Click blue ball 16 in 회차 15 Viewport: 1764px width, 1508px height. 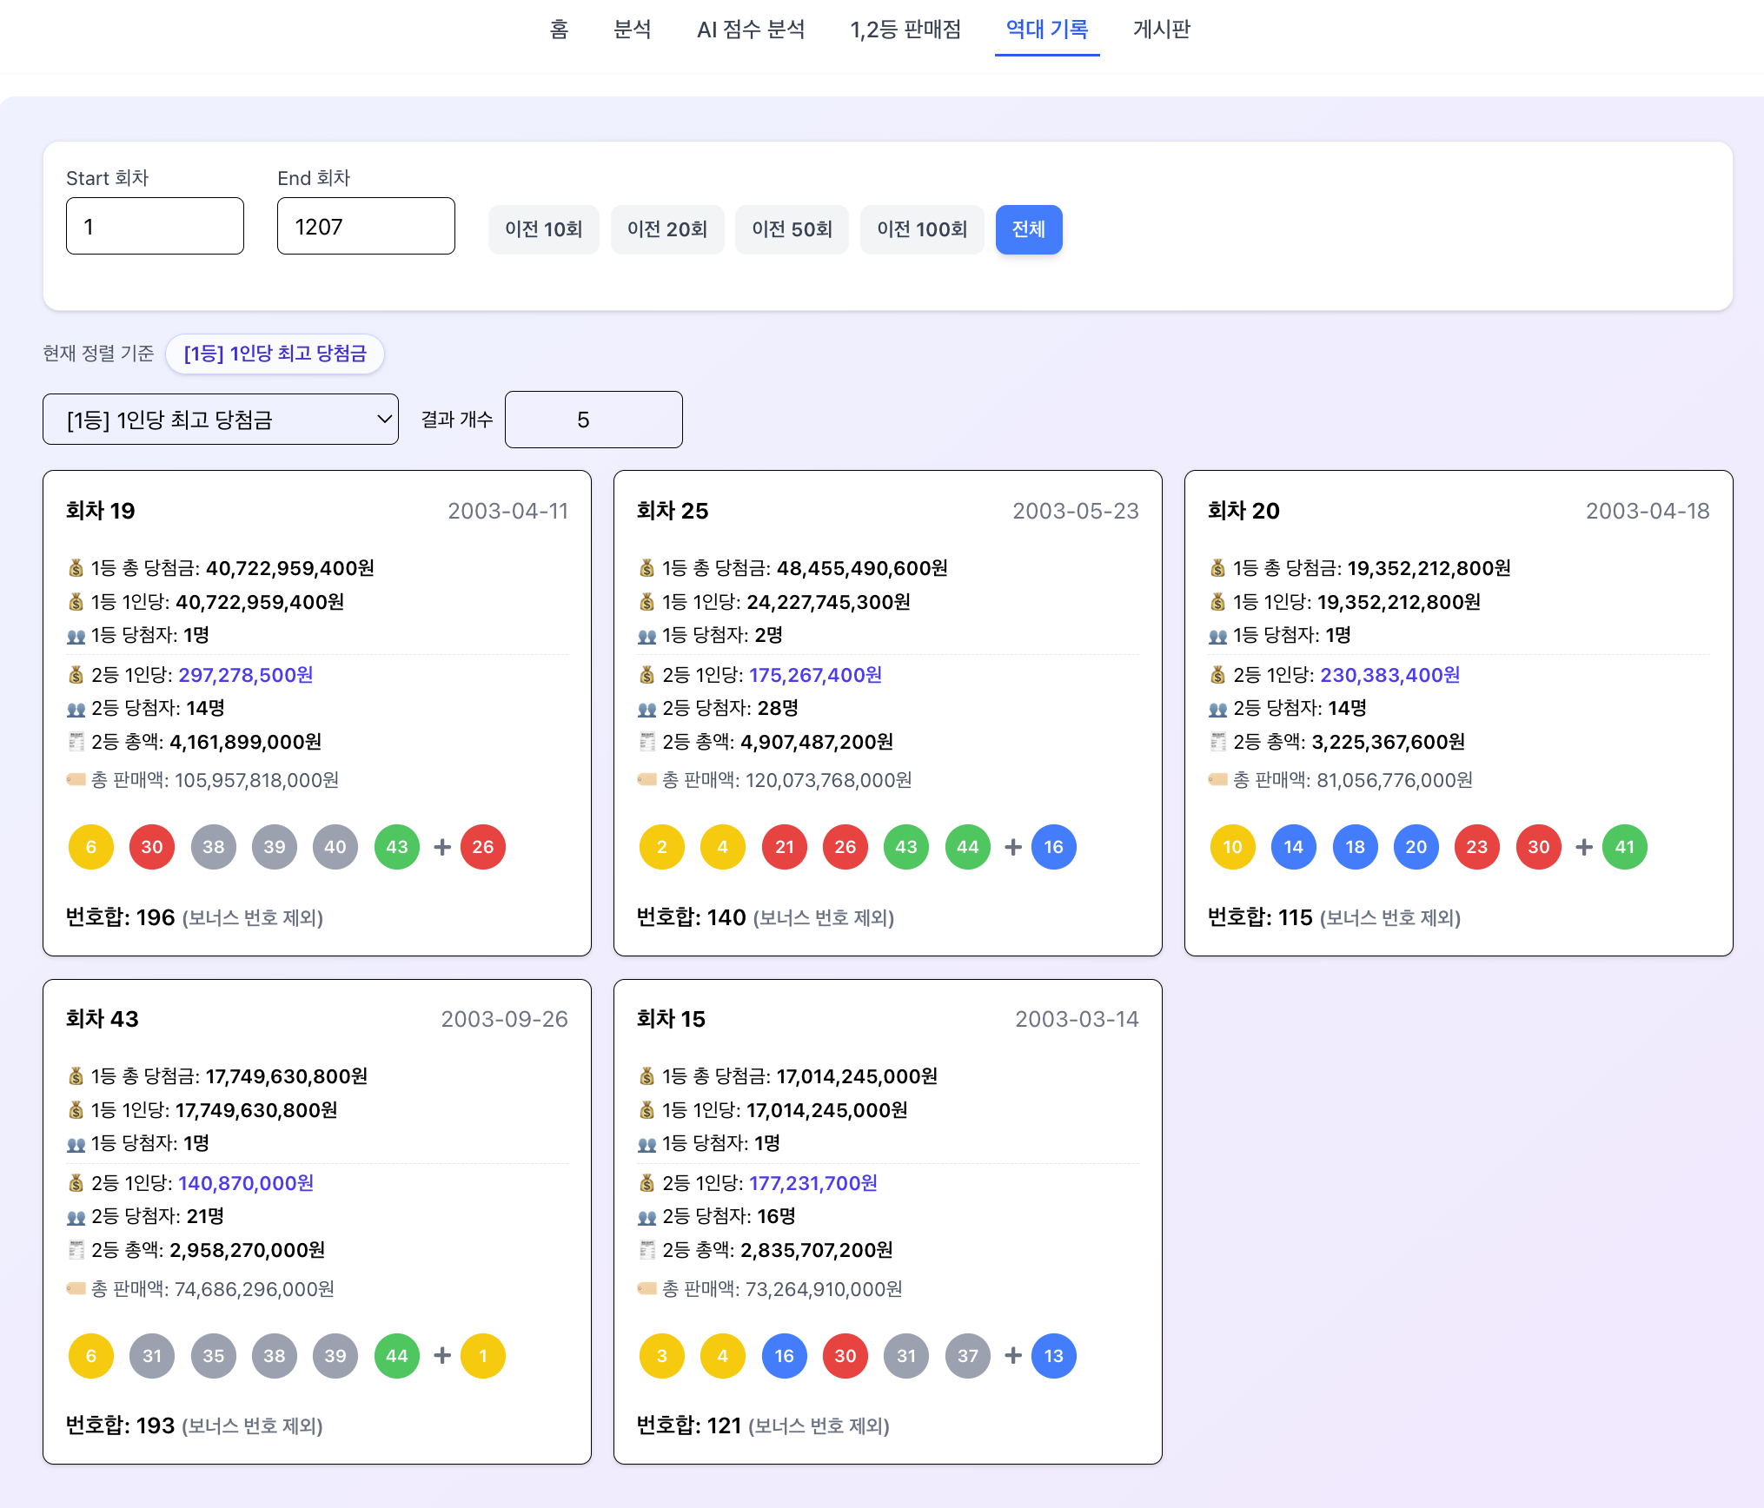point(785,1356)
